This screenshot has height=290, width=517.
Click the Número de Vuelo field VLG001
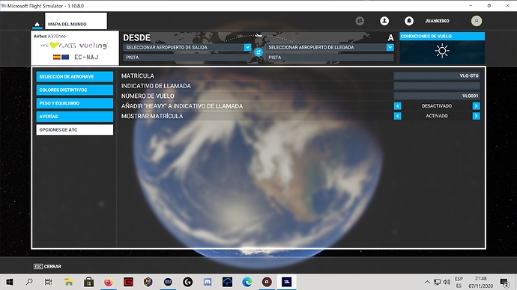pos(437,96)
